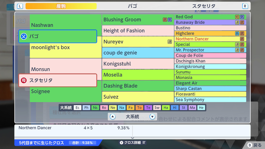Expand cross list with down chevron
Screen dimensions: 265x149
(x=132, y=138)
